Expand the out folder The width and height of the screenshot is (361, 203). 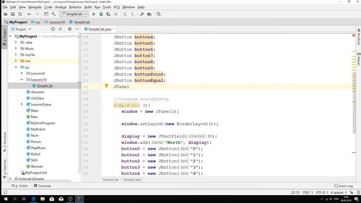16,61
